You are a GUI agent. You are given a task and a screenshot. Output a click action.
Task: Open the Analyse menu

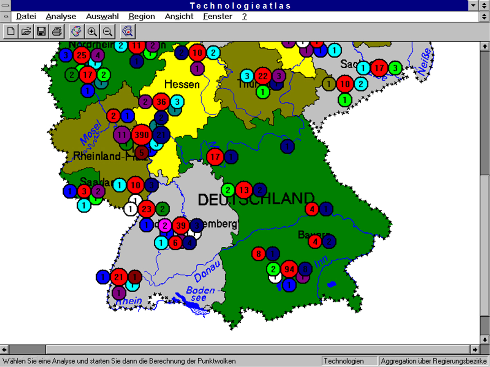tap(61, 17)
